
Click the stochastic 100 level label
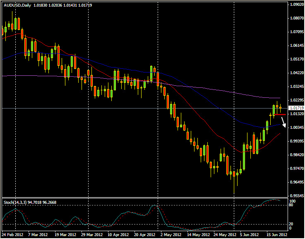[293, 201]
